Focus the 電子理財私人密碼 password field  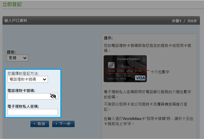point(32,112)
